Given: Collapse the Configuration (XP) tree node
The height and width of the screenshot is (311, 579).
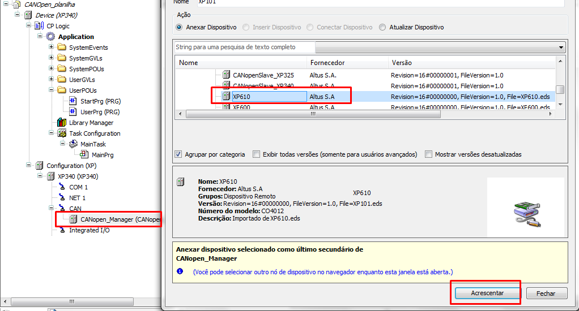Looking at the screenshot, I should pyautogui.click(x=29, y=166).
